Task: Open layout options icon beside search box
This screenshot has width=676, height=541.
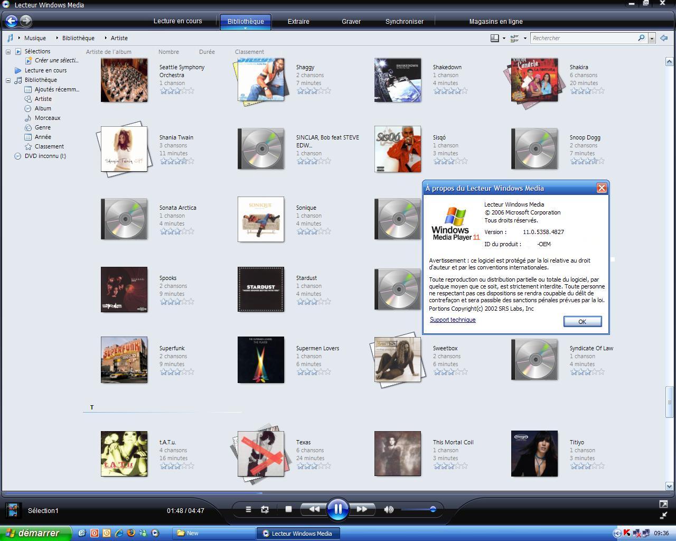Action: (x=495, y=38)
